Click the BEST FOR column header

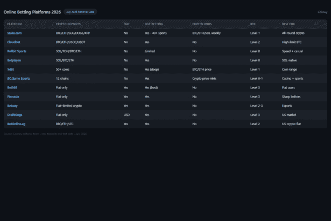tap(288, 24)
